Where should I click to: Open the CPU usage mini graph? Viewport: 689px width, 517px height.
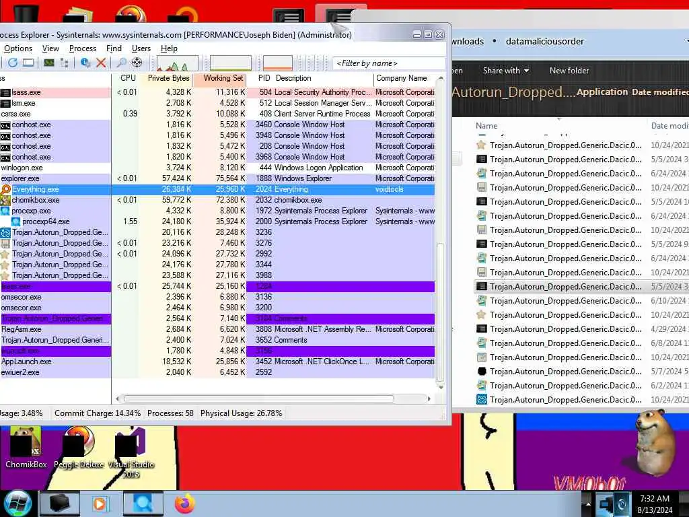tap(178, 63)
